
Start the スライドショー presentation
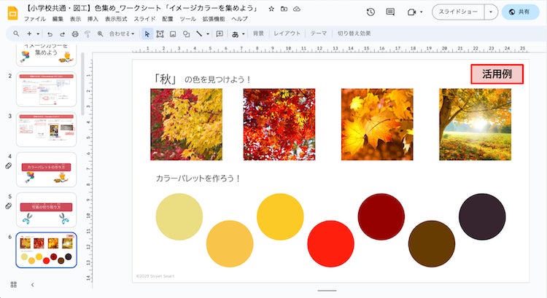tap(458, 12)
